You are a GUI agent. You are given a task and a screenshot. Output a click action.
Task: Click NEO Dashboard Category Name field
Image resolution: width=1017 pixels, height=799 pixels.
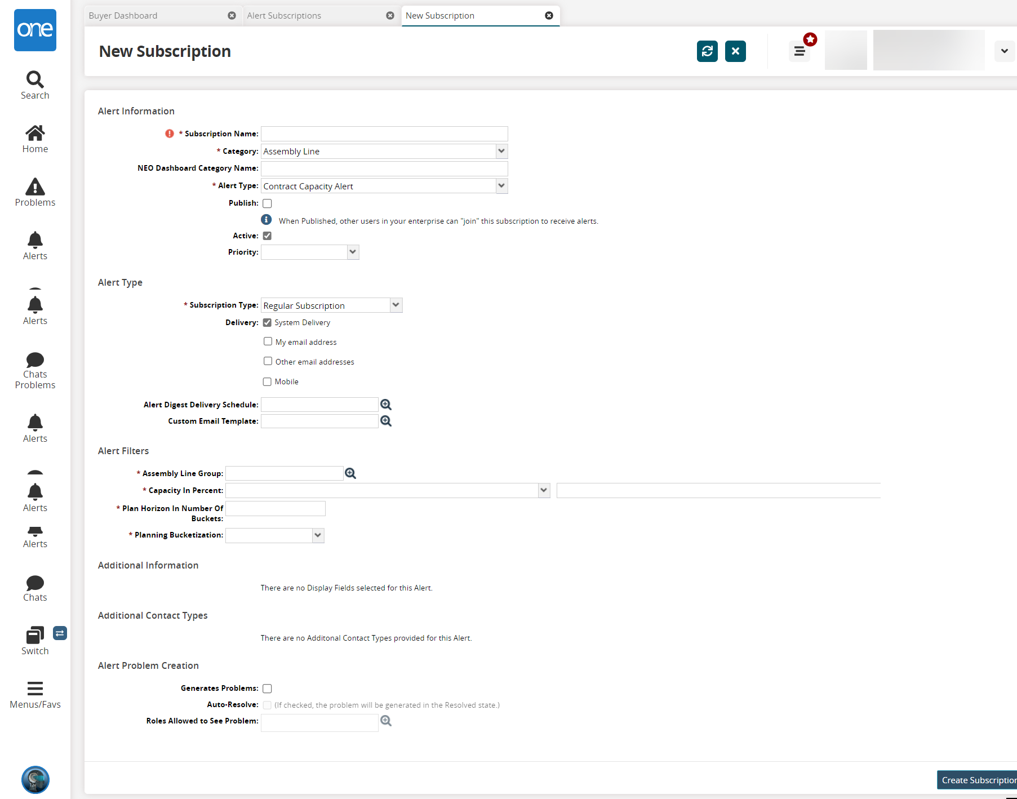coord(384,168)
